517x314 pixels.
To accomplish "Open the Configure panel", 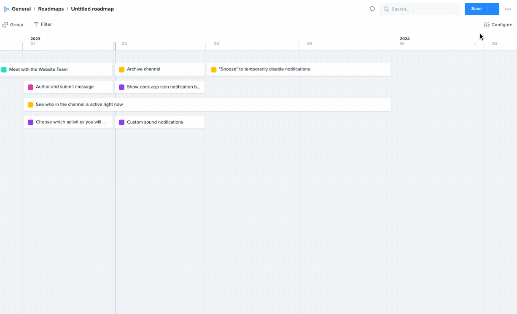I will [x=498, y=24].
